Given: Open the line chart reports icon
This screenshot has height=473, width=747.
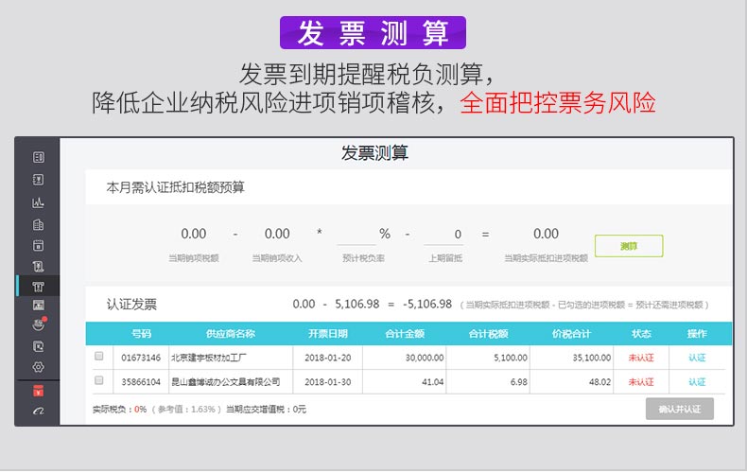Looking at the screenshot, I should coord(38,202).
